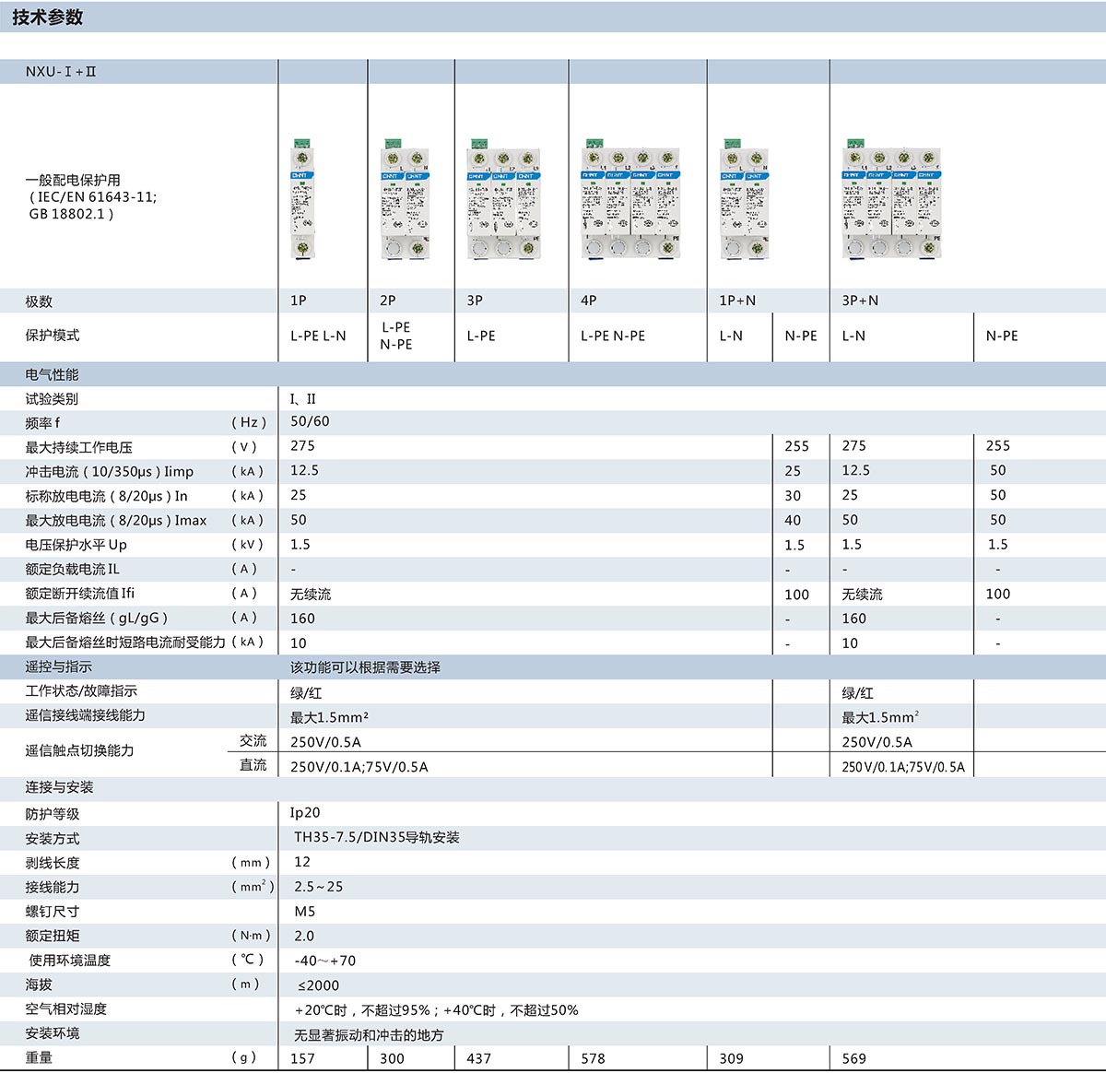This screenshot has width=1106, height=1073.
Task: Click the 该功能可以根据需要选择 note text
Action: pos(365,667)
